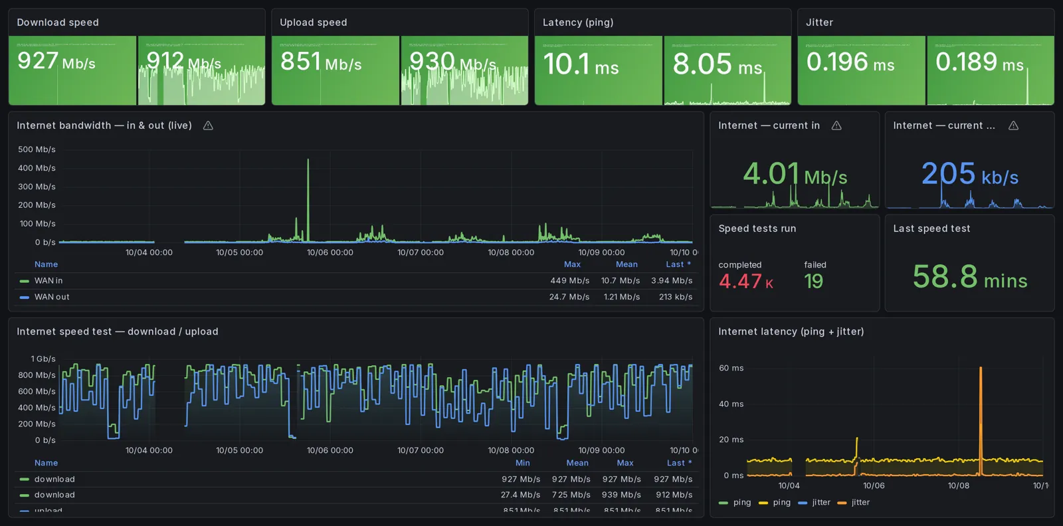Open Internet speed test — download / upload title
Viewport: 1063px width, 526px height.
point(118,331)
